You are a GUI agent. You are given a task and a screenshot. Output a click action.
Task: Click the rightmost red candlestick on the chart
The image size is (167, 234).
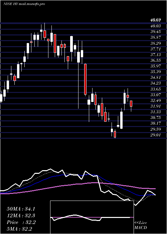pyautogui.click(x=131, y=104)
